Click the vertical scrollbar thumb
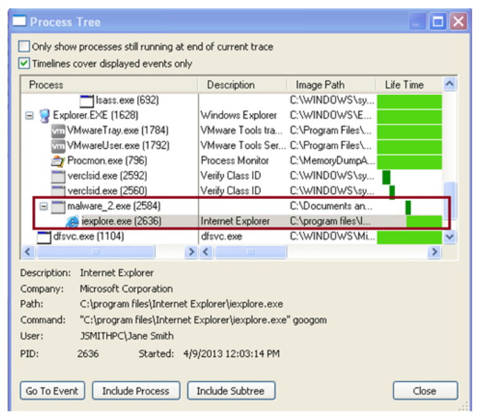Screen dimensions: 479x418 pos(450,200)
